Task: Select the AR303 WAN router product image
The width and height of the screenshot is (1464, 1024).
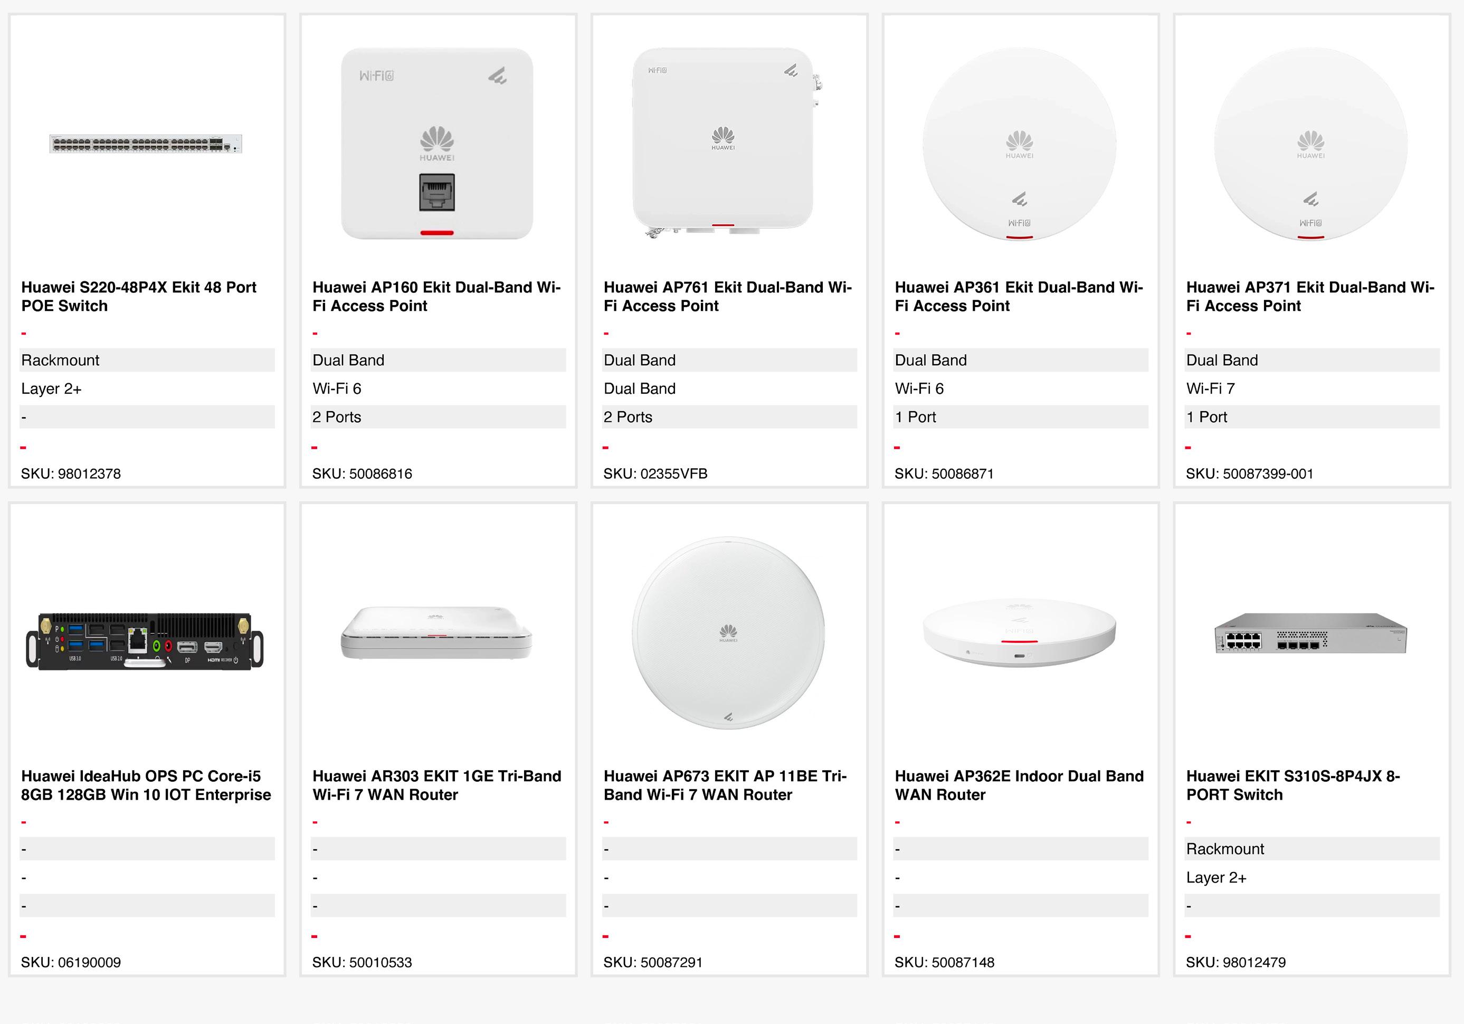Action: 437,632
